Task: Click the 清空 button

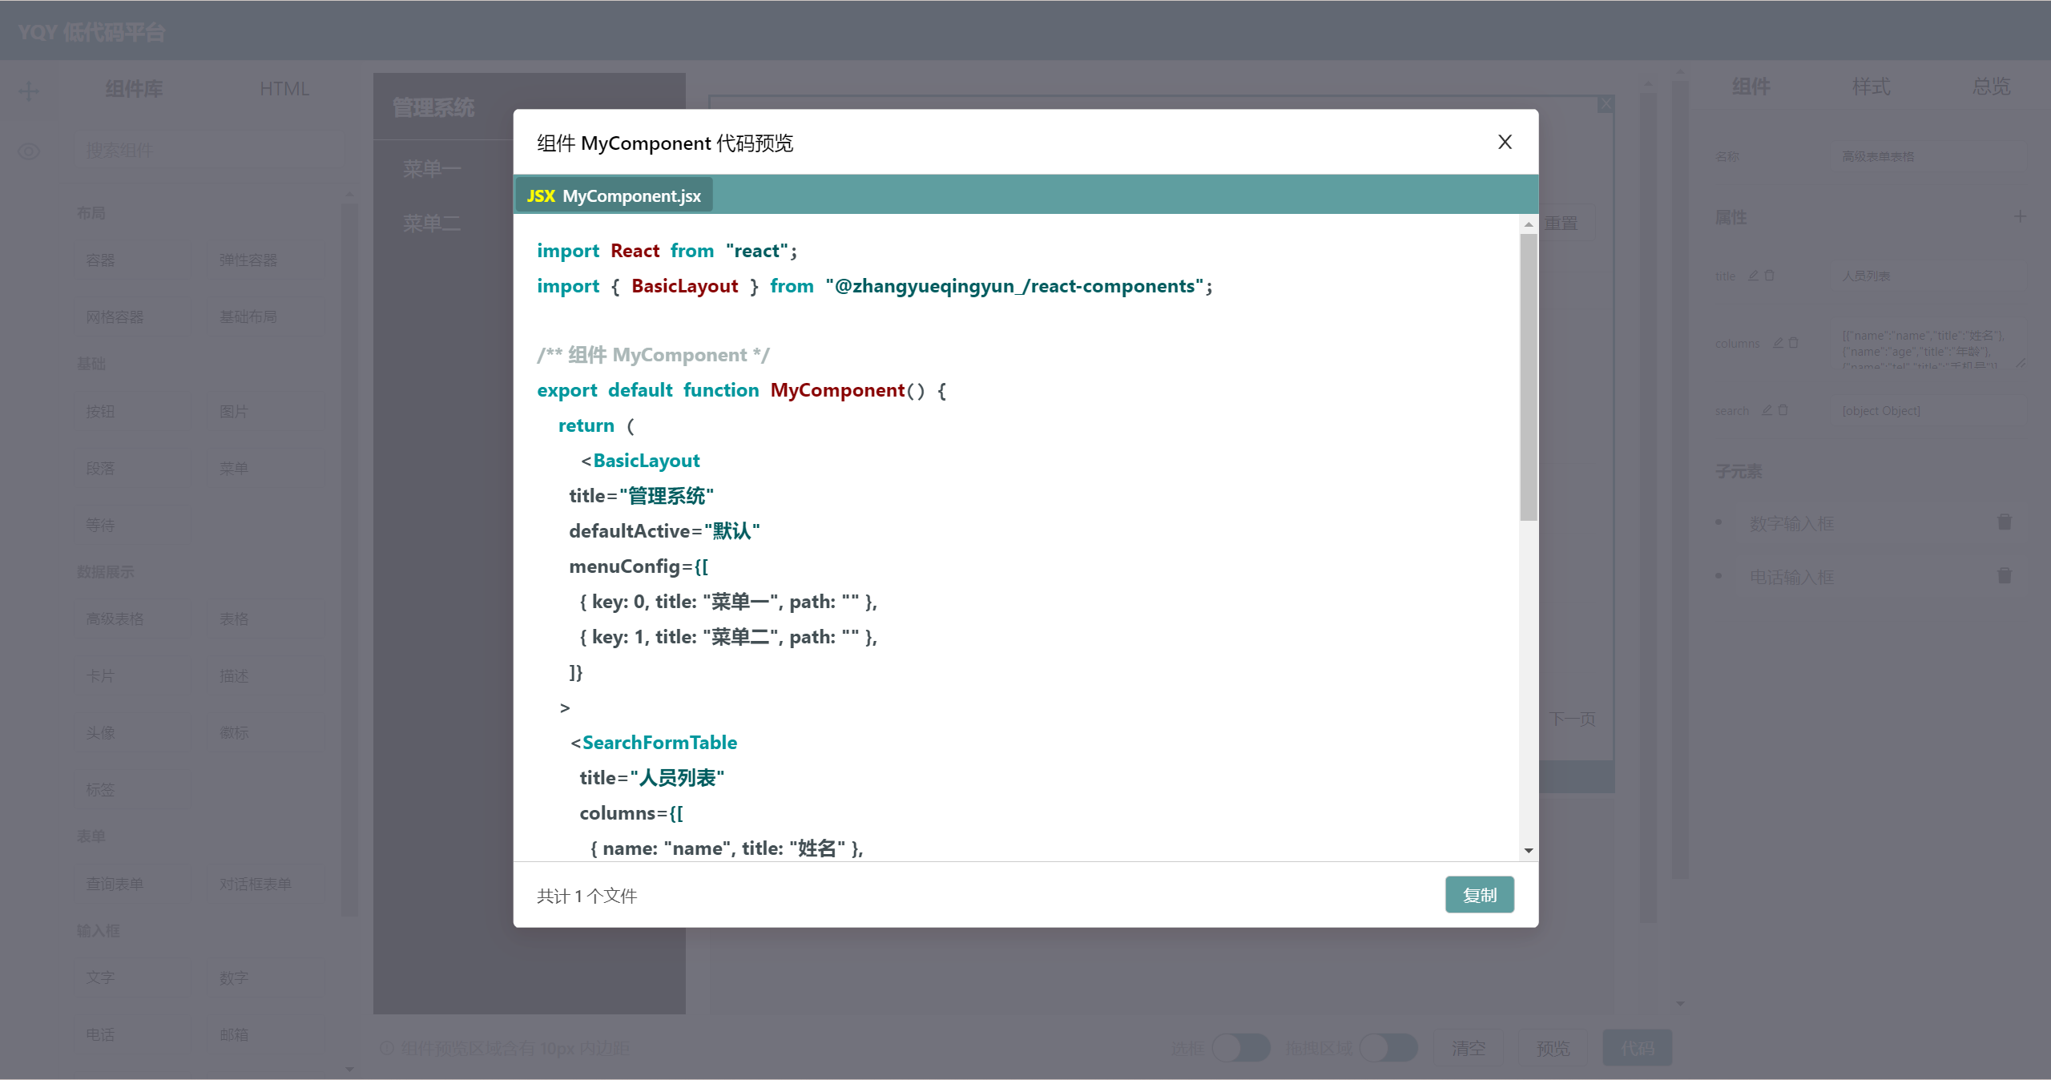Action: coord(1469,1048)
